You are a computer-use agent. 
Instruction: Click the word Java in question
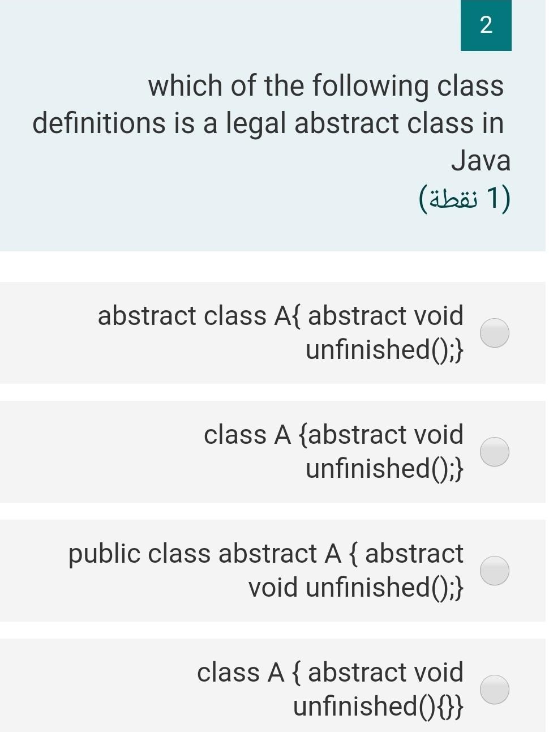tap(481, 160)
